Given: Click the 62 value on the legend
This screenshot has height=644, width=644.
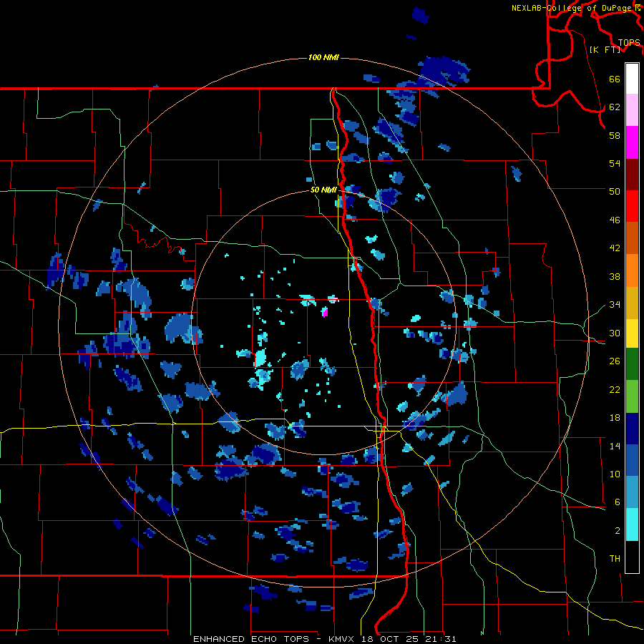Looking at the screenshot, I should [x=615, y=107].
